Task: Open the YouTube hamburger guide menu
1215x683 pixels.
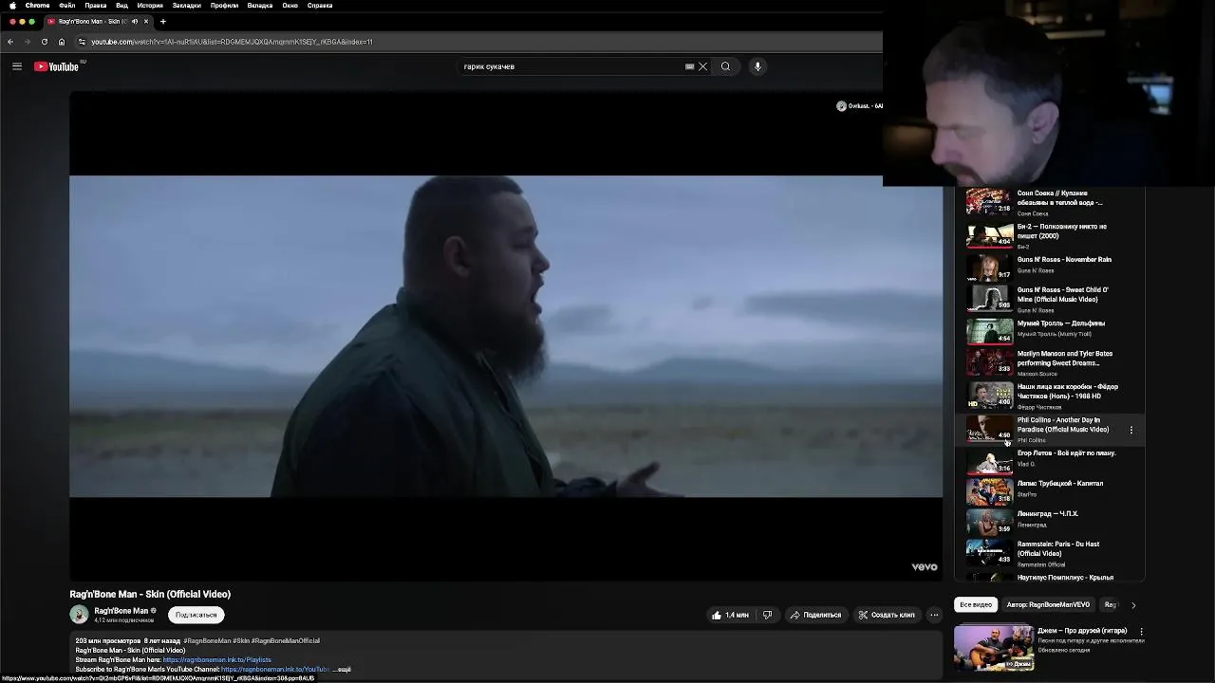Action: coord(17,66)
